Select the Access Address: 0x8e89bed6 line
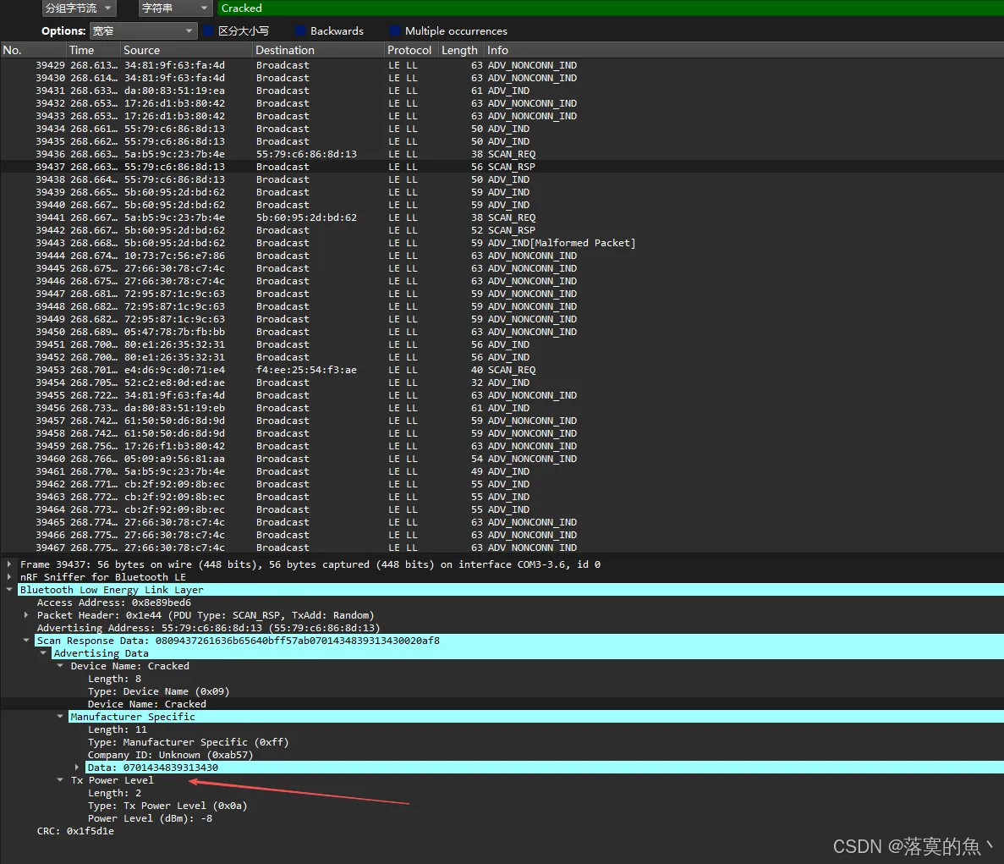This screenshot has height=864, width=1004. (x=114, y=603)
